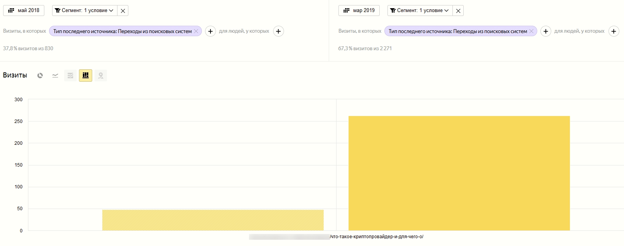Select the map view icon
624x246 pixels.
[x=101, y=76]
